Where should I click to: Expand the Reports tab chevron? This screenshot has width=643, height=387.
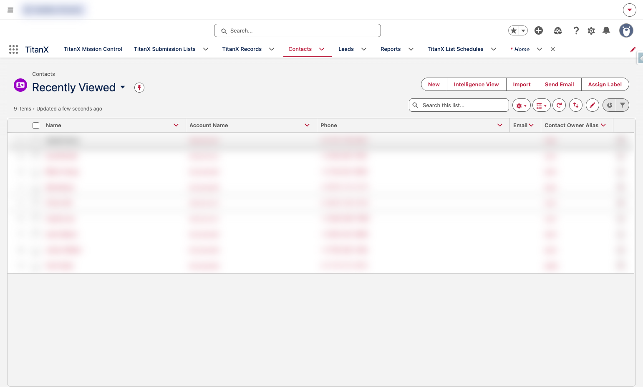[411, 49]
